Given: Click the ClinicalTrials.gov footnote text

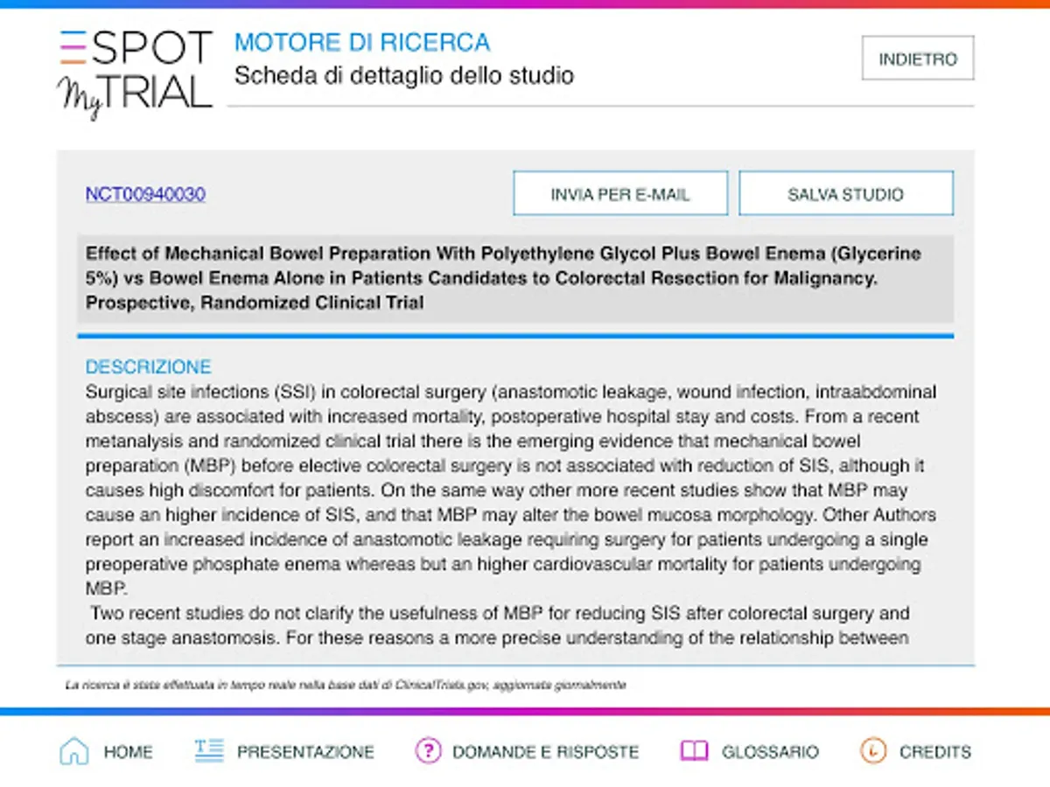Looking at the screenshot, I should tap(346, 685).
